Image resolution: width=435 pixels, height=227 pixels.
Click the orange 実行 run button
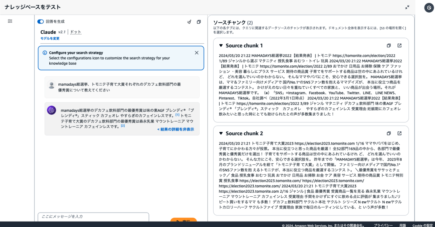[x=183, y=220]
